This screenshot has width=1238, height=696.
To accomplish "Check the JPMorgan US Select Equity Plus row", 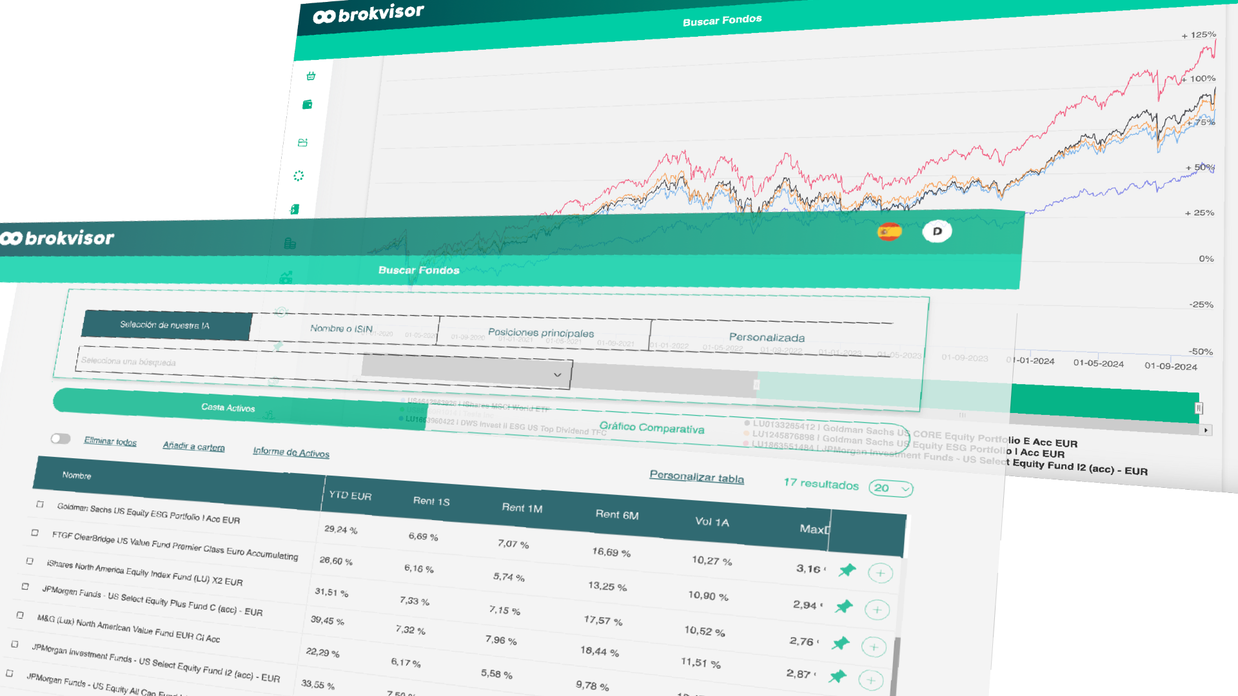I will click(x=25, y=586).
